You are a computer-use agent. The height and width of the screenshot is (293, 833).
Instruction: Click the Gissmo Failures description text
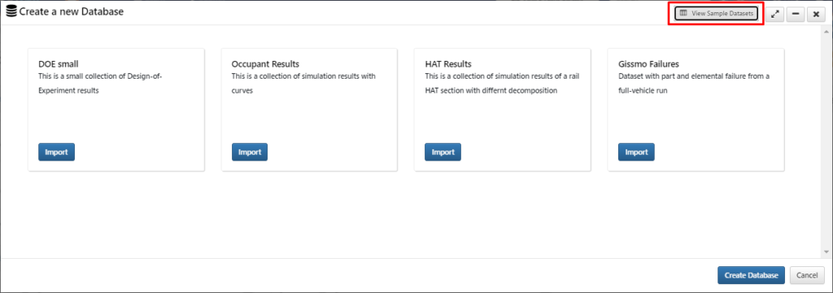pos(694,83)
